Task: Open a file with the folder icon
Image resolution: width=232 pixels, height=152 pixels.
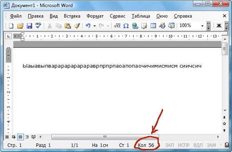Action: (20, 26)
